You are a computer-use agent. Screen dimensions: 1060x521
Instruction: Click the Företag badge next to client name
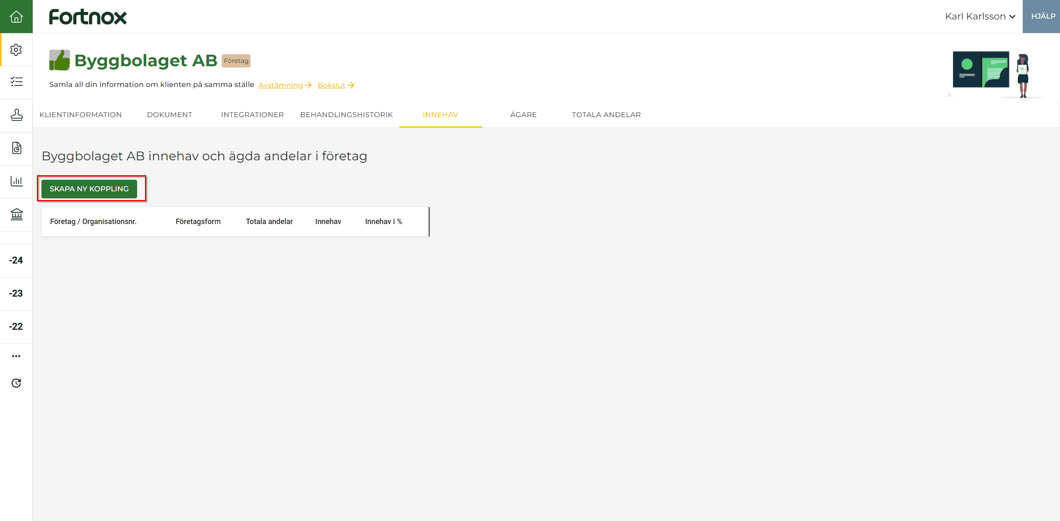[x=236, y=61]
